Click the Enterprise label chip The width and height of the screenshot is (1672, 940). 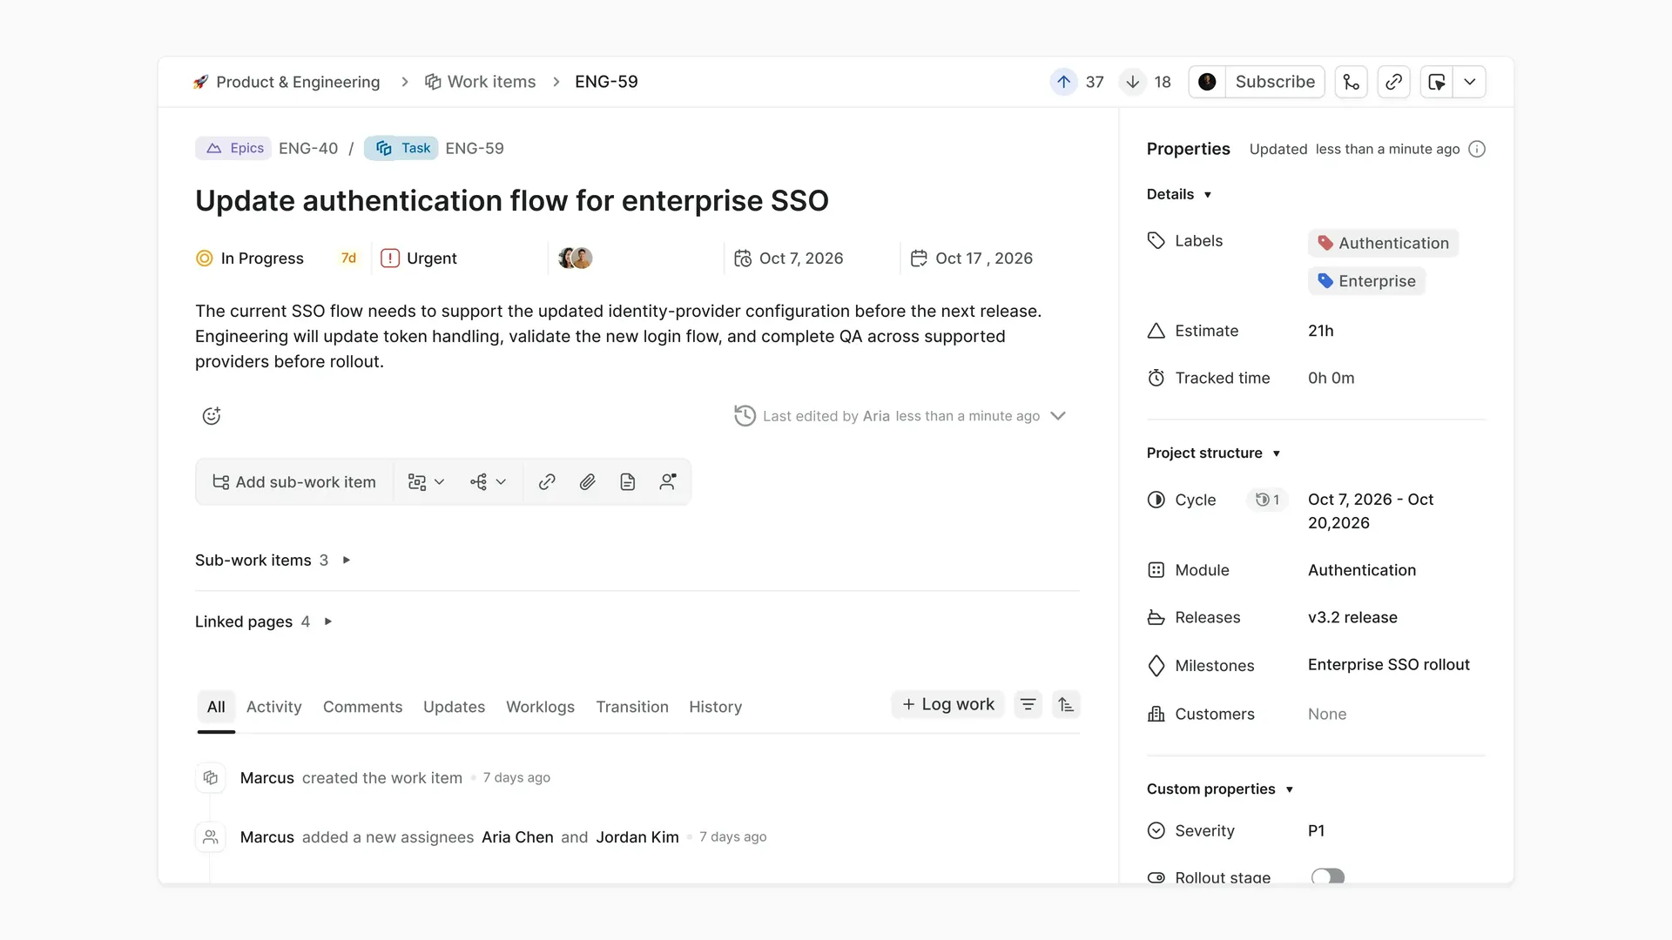click(x=1366, y=281)
